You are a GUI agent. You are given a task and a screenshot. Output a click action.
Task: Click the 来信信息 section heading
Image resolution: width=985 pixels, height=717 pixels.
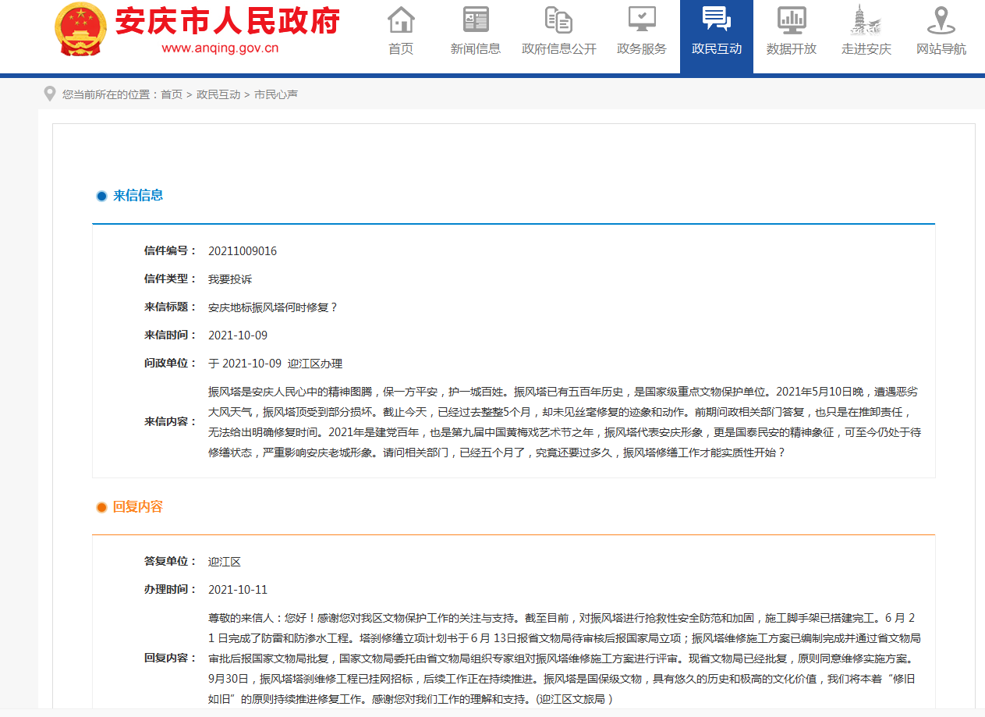point(138,195)
